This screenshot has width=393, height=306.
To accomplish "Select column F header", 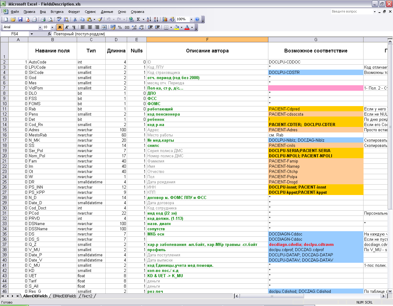I will coord(207,40).
